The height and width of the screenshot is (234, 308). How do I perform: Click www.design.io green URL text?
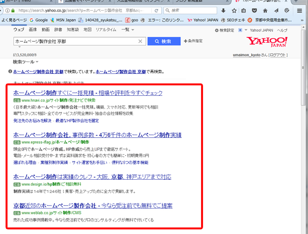[51, 184]
